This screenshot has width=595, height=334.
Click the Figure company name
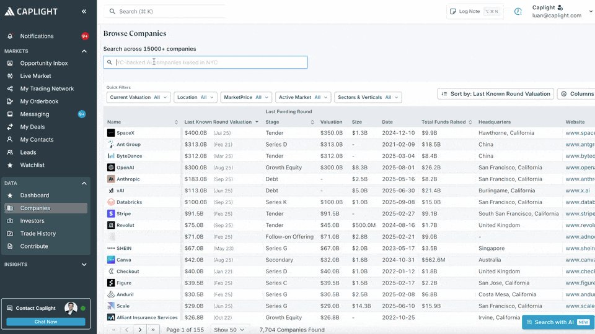[124, 283]
